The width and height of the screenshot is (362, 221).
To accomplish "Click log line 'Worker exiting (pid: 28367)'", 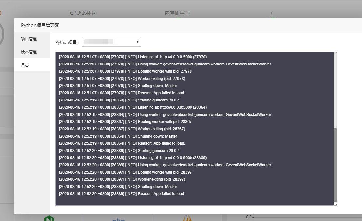I will (x=122, y=129).
